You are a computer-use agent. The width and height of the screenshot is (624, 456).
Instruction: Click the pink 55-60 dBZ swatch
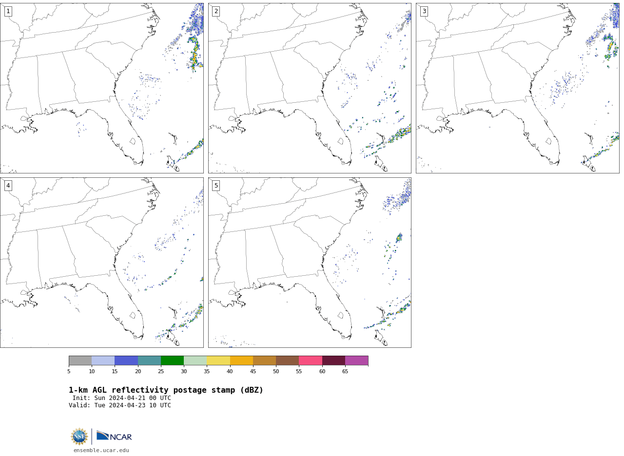pos(311,361)
